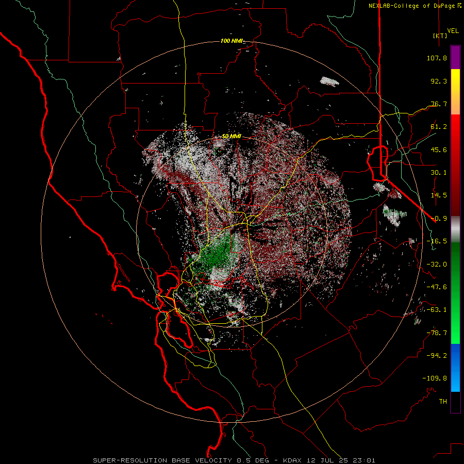The image size is (464, 464).
Task: Click the Super-Resolution Base Velocity caption
Action: tap(234, 460)
